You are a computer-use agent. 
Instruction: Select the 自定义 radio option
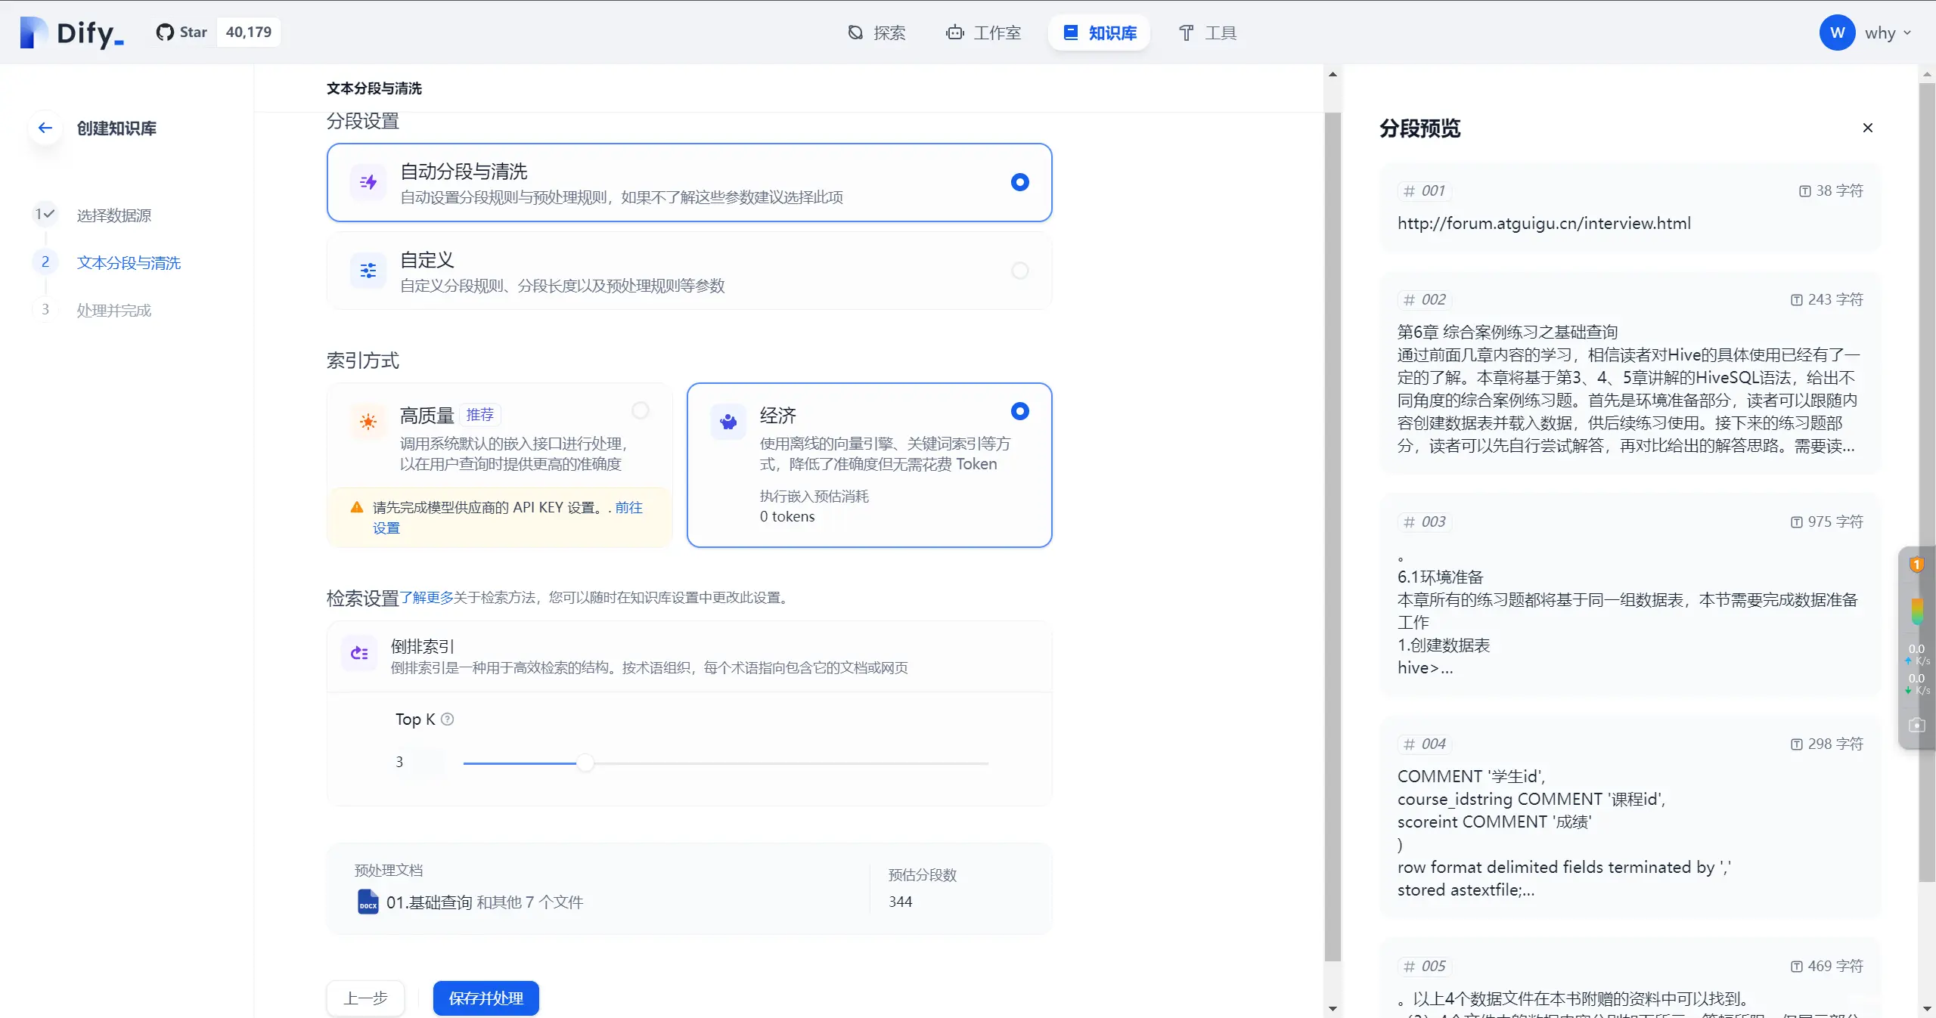coord(1019,271)
